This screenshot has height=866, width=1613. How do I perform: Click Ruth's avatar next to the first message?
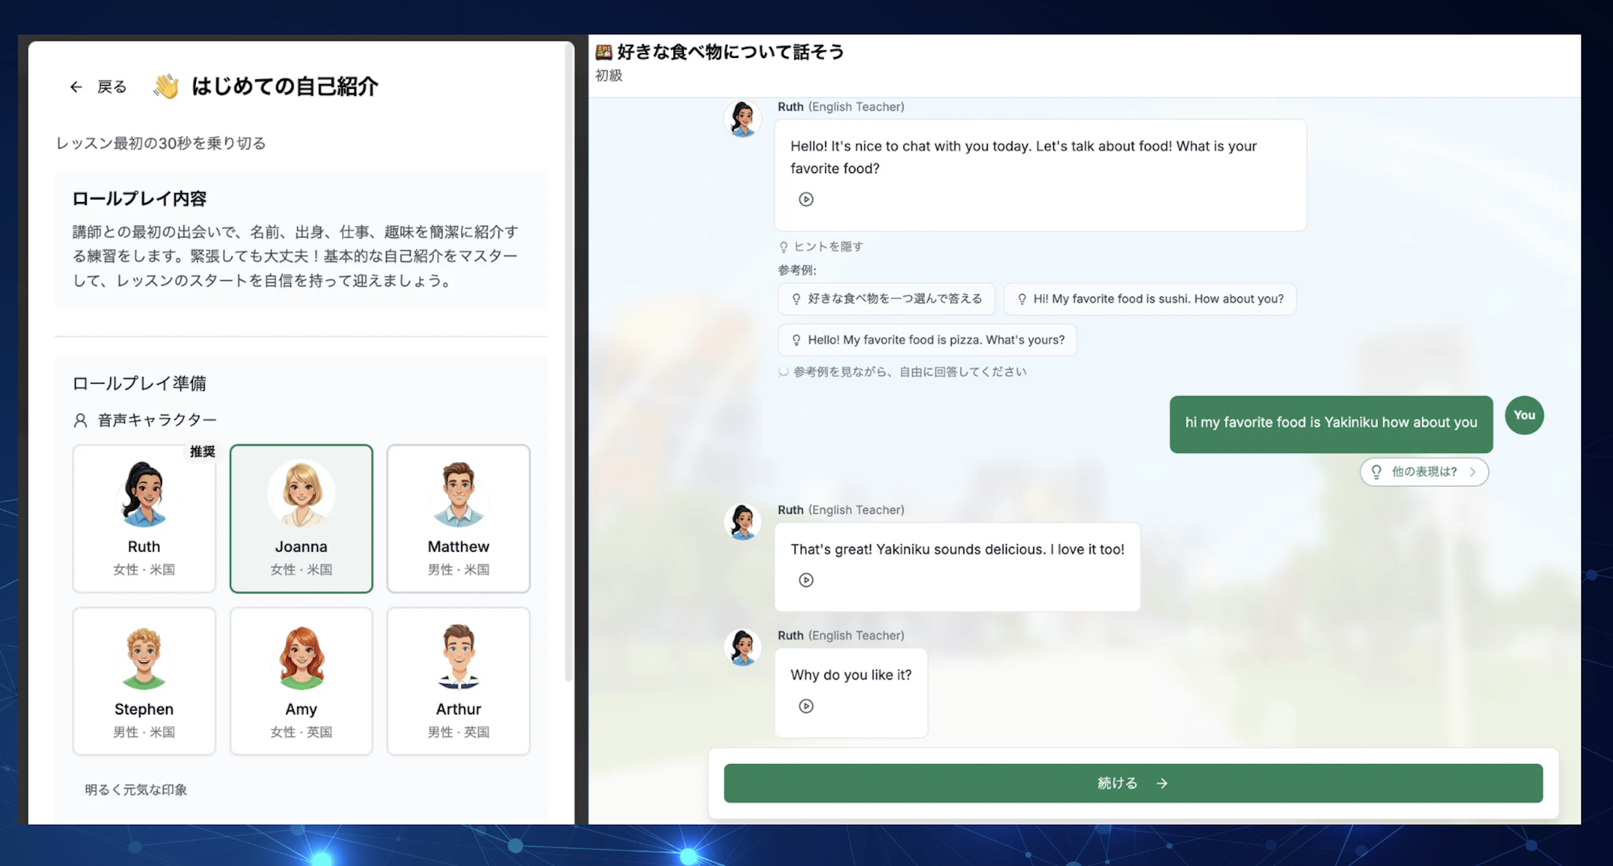(x=743, y=119)
